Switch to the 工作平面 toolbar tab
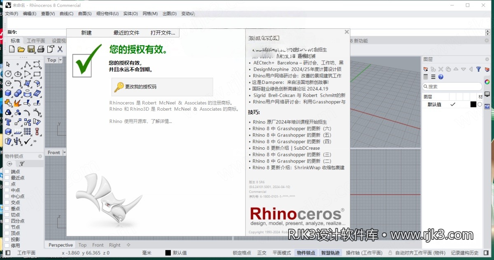494x260 pixels. click(x=36, y=41)
